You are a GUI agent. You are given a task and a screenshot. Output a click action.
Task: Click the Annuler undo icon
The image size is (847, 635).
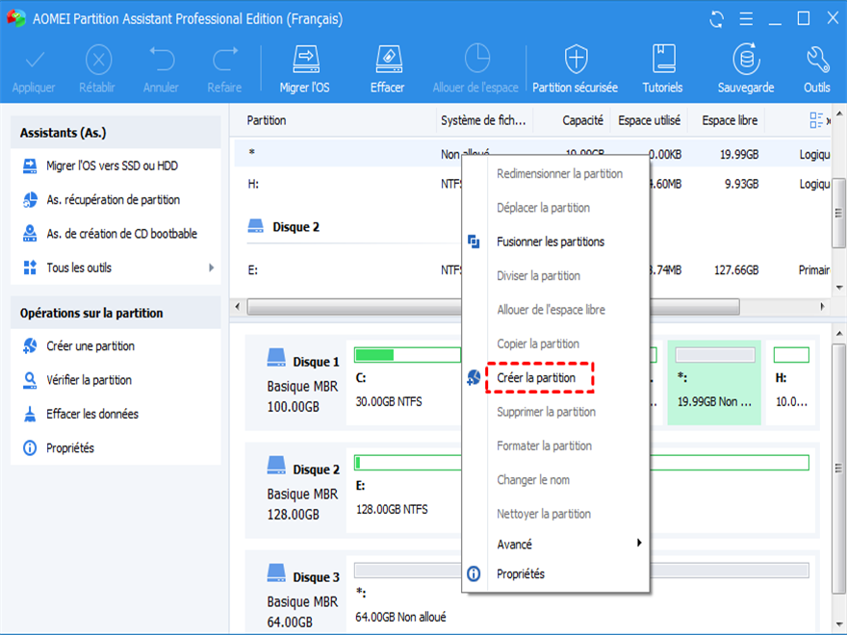pyautogui.click(x=162, y=60)
